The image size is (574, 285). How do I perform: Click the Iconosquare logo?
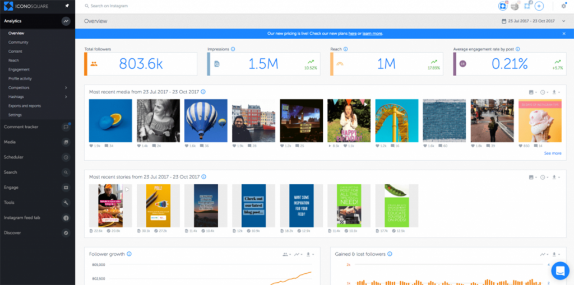(26, 6)
